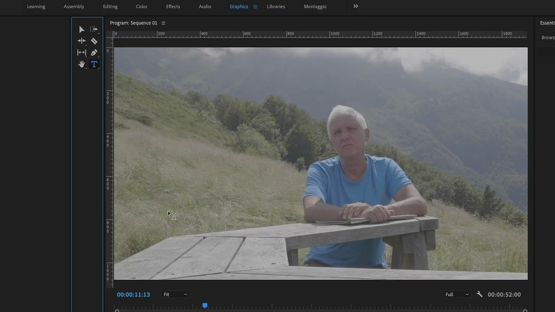Open the Browse tab in Essential Graphics
Screen dimensions: 555x312
coord(548,38)
